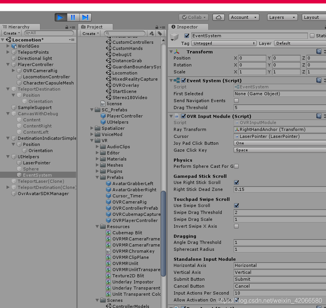Open the Tag dropdown

pos(224,43)
